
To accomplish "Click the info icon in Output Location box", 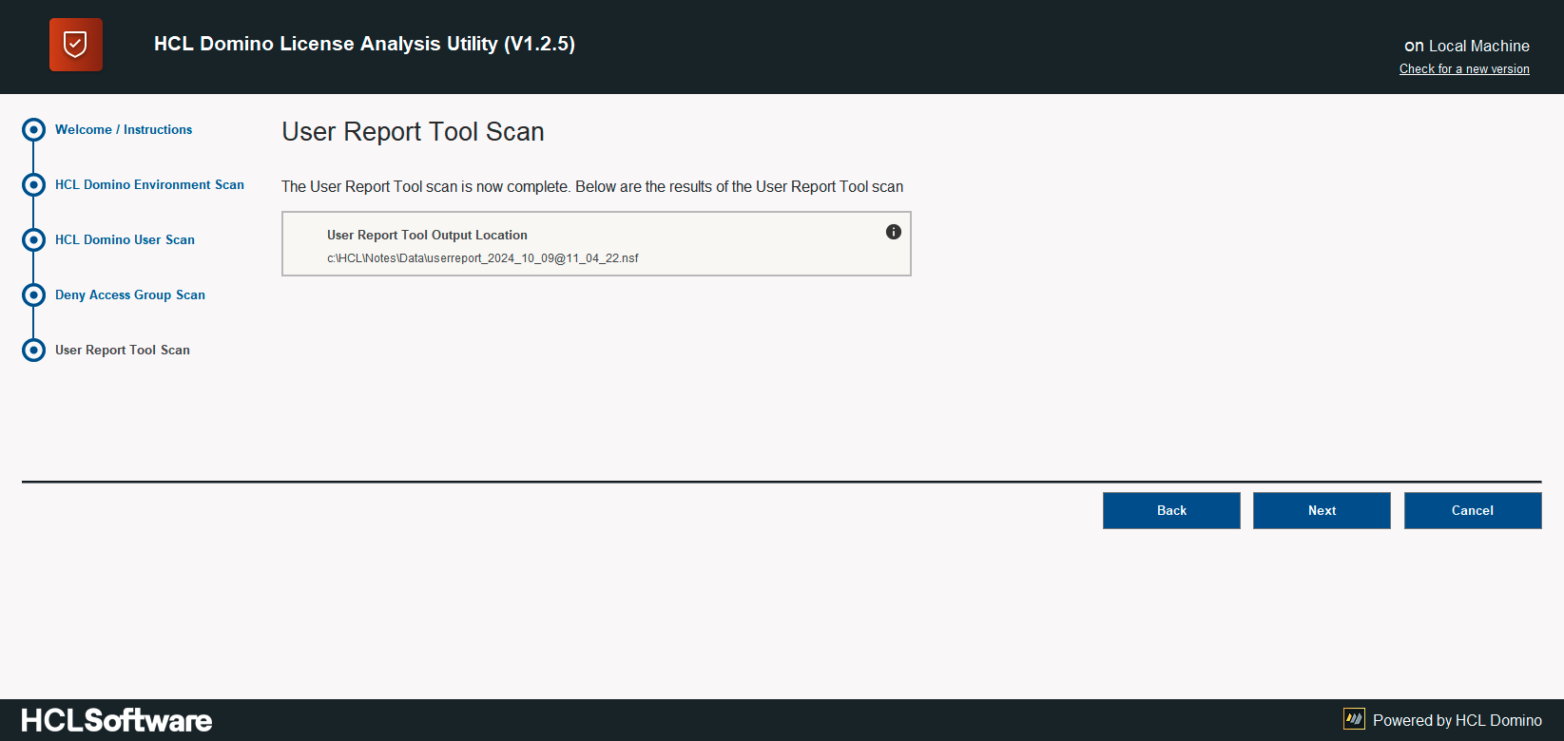I will point(894,232).
